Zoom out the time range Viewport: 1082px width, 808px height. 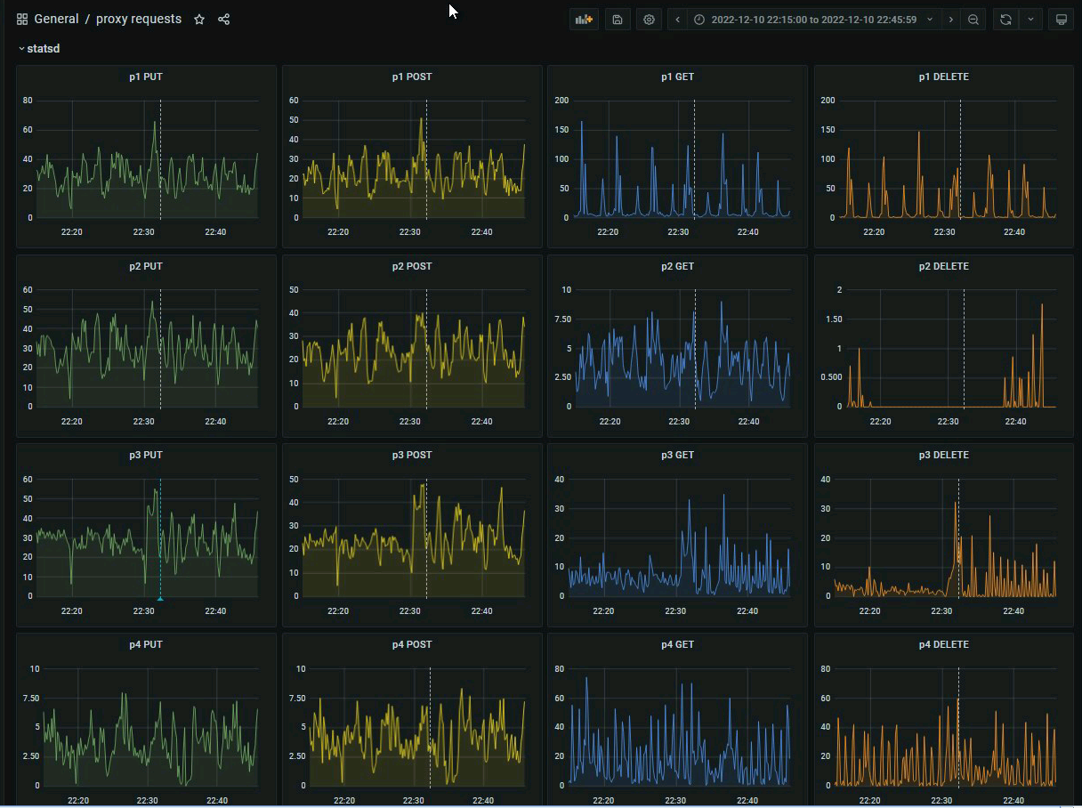973,20
